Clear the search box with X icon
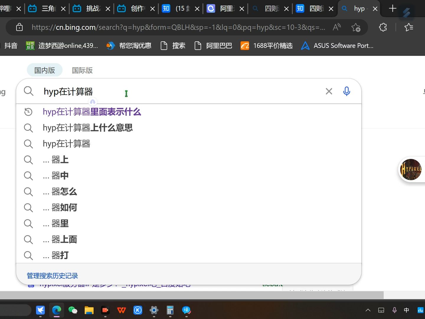The image size is (425, 319). click(329, 91)
